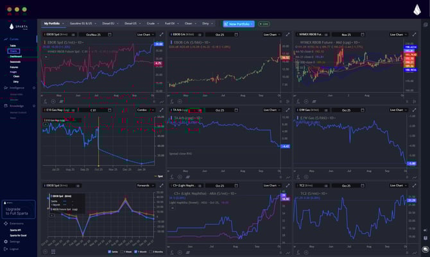Viewport: 430px width, 257px height.
Task: Expand the EBOB Spd chart to fullscreen
Action: [161, 34]
